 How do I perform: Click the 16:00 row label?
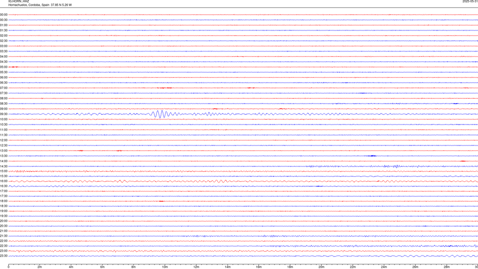click(x=3, y=181)
